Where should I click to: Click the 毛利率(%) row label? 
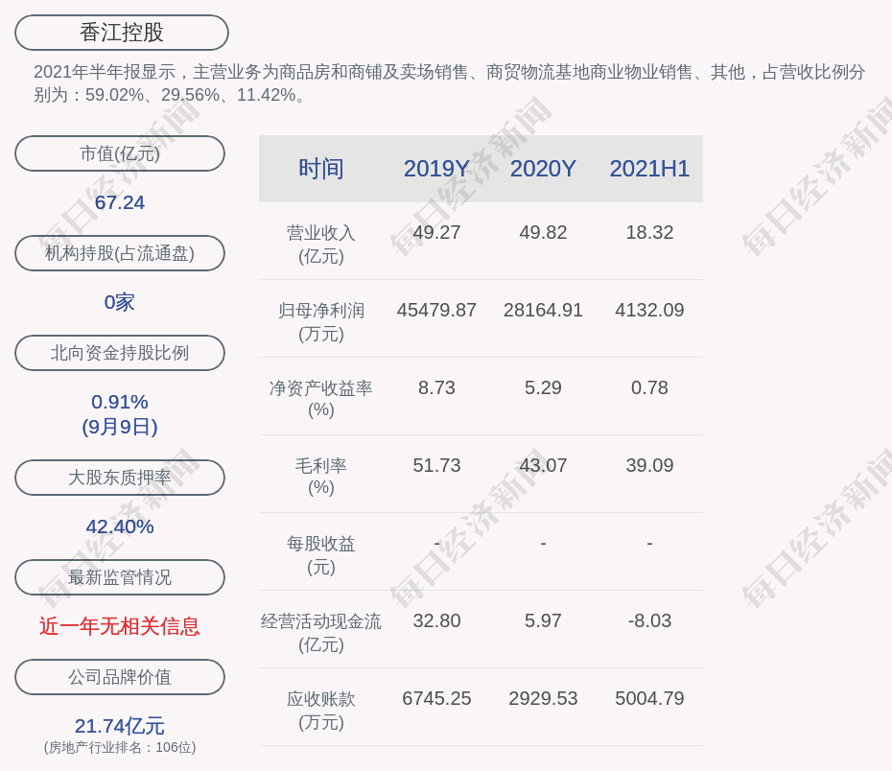pos(320,476)
